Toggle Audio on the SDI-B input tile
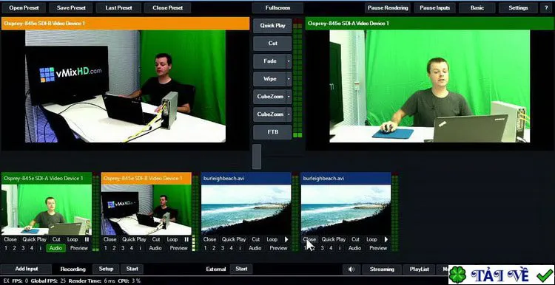Screen dimensions: 555x285 [x=155, y=248]
